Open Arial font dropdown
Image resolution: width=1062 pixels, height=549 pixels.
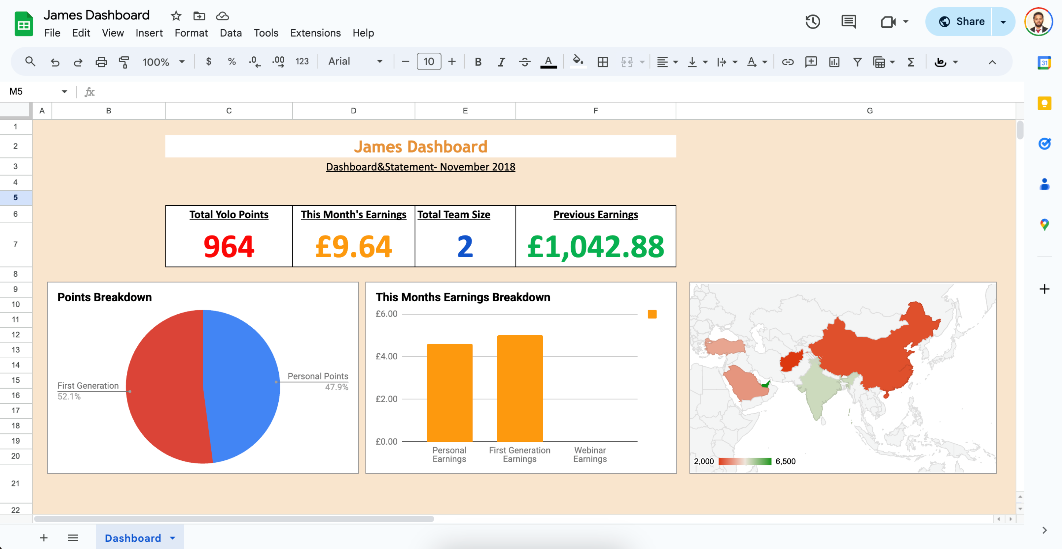pyautogui.click(x=355, y=61)
